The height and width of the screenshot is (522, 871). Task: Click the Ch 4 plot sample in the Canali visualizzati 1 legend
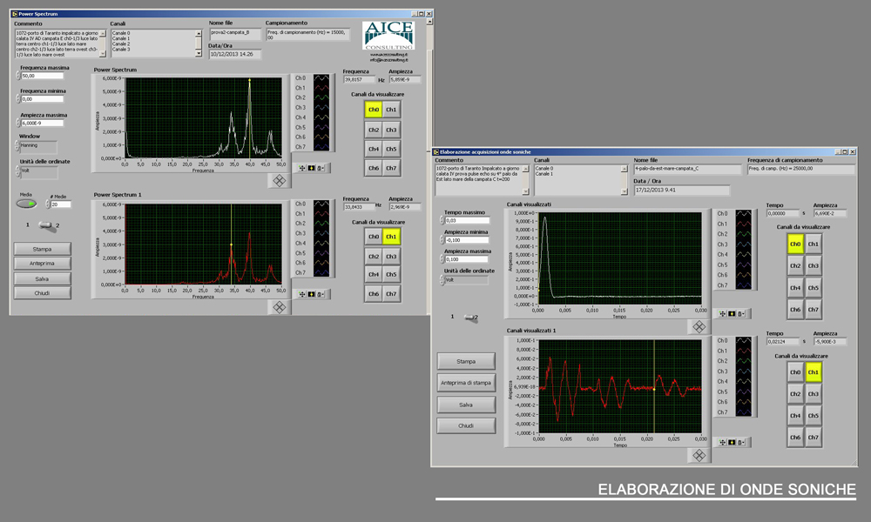[x=743, y=381]
